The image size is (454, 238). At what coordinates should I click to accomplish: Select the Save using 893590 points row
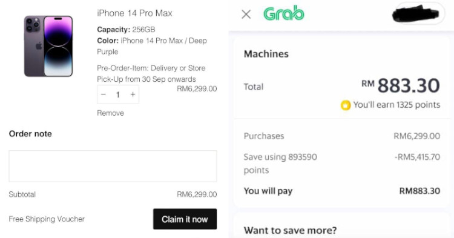(x=342, y=164)
